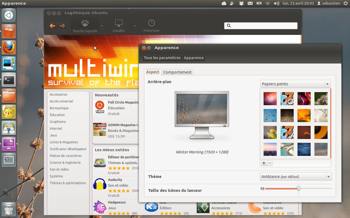
Task: Launch Firefox from the launcher
Action: 9,47
